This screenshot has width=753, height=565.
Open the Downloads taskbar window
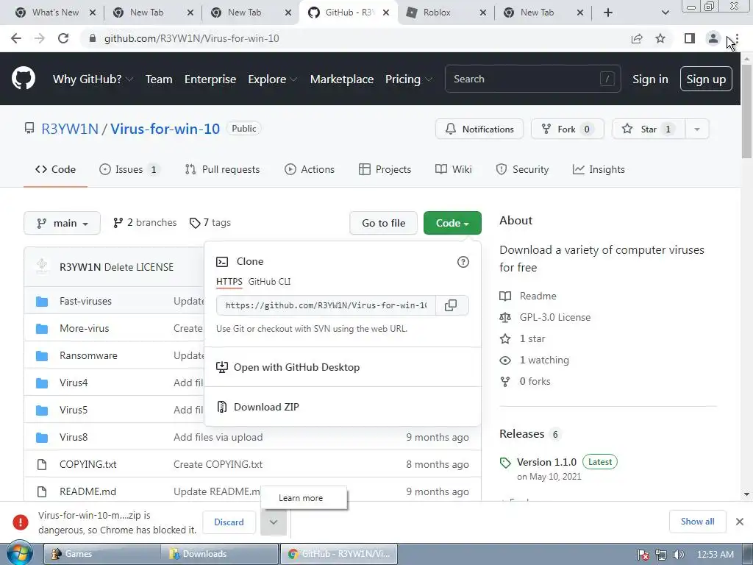[221, 554]
